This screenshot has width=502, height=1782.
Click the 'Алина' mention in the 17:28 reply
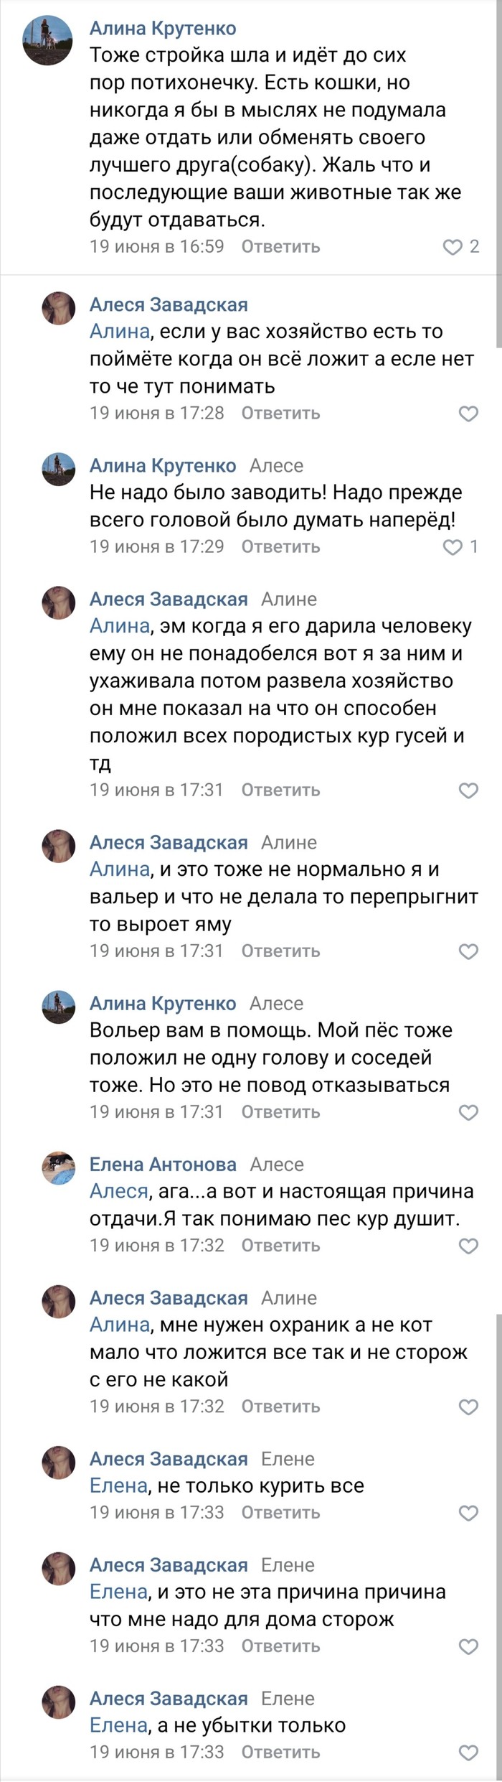(x=119, y=332)
